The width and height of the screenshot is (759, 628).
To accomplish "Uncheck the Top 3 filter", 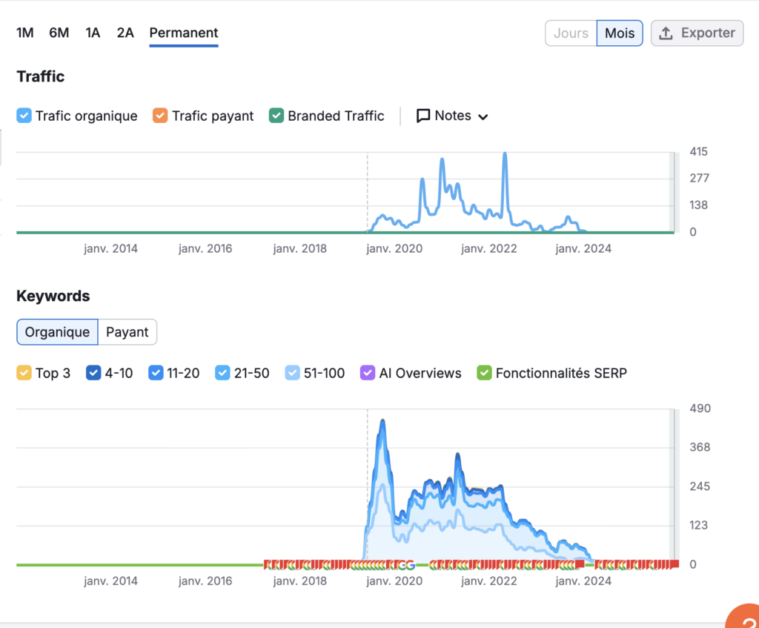I will pyautogui.click(x=23, y=373).
